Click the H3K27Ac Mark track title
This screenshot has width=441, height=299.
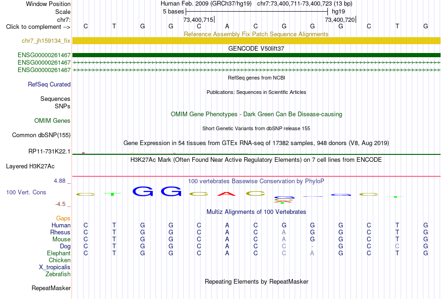[x=256, y=160]
